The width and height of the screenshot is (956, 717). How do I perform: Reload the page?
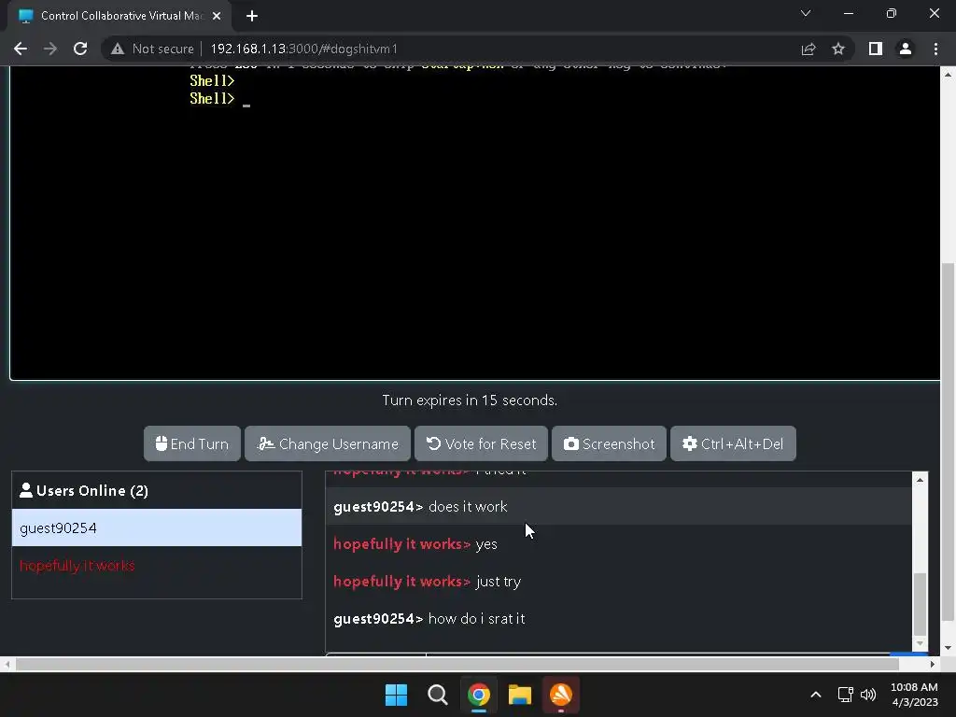80,49
